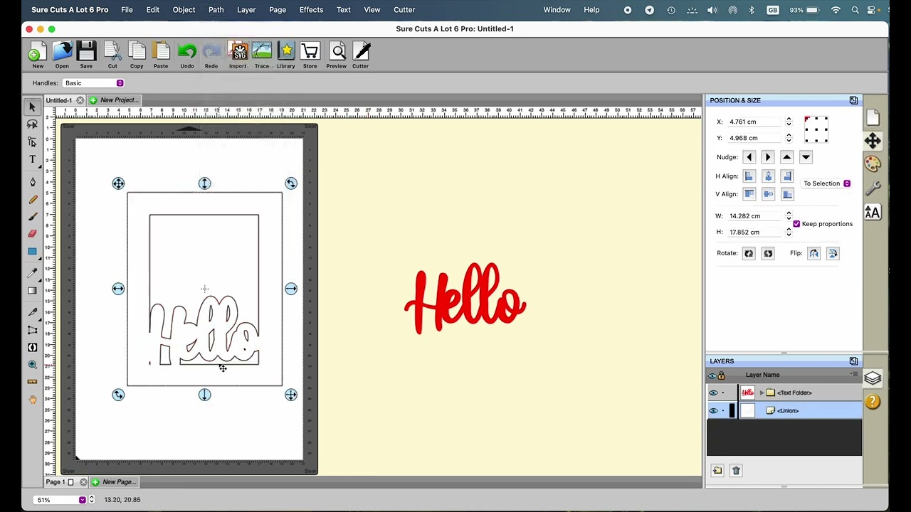Open Import SVG from the toolbar
This screenshot has height=512, width=911.
(238, 55)
